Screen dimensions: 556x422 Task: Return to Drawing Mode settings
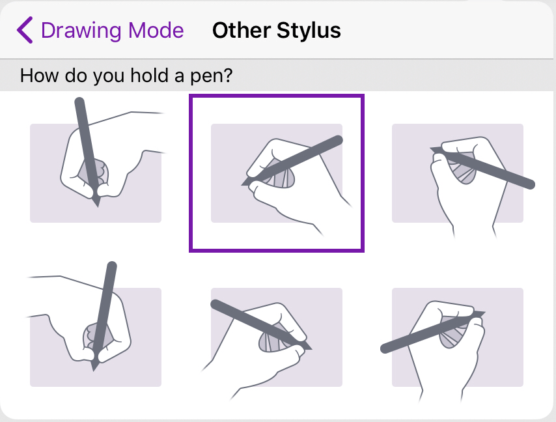coord(112,30)
